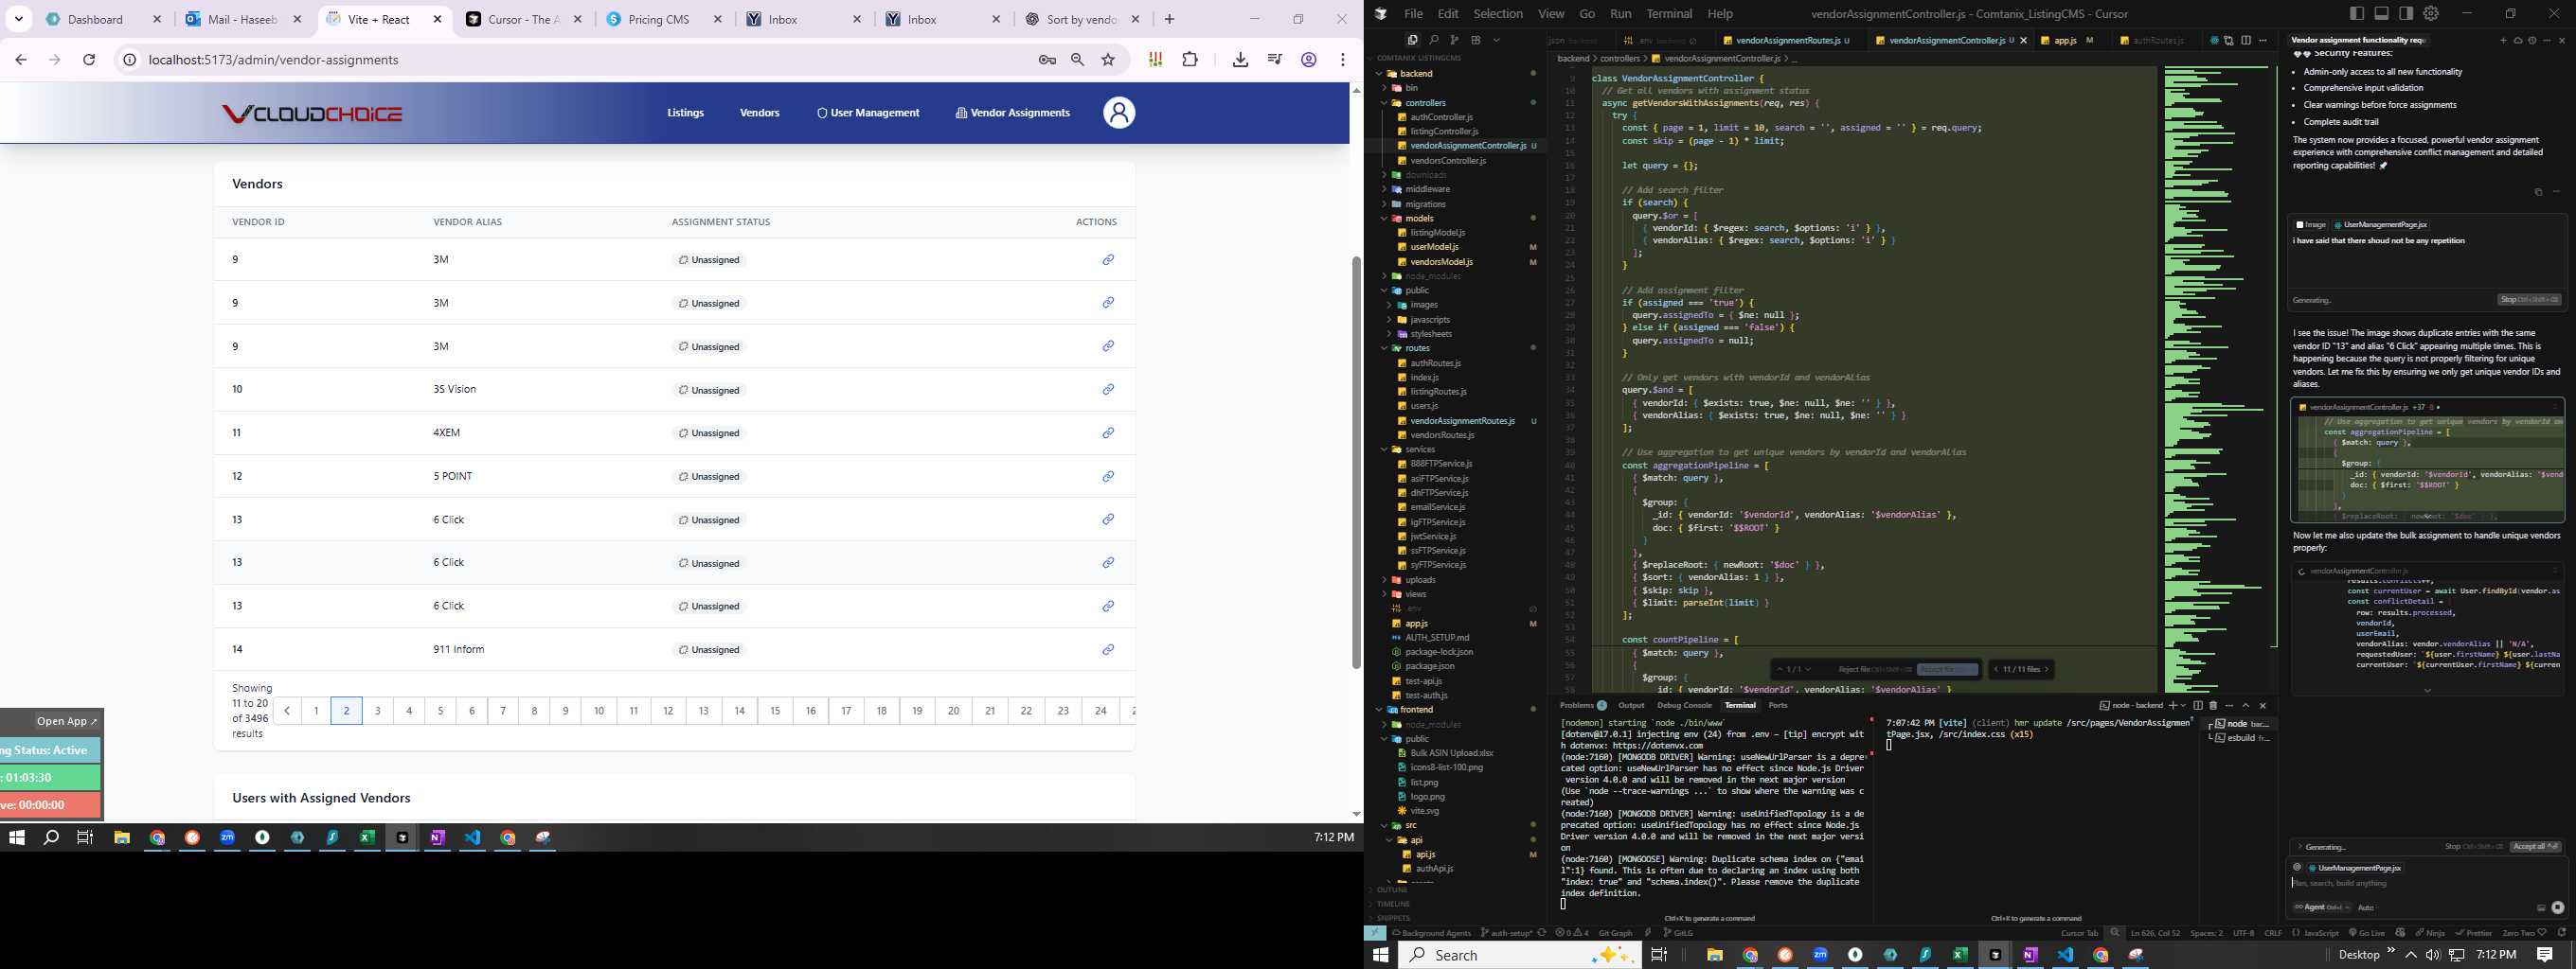Open Source Control view in Cursor
2576x969 pixels.
[x=1454, y=40]
